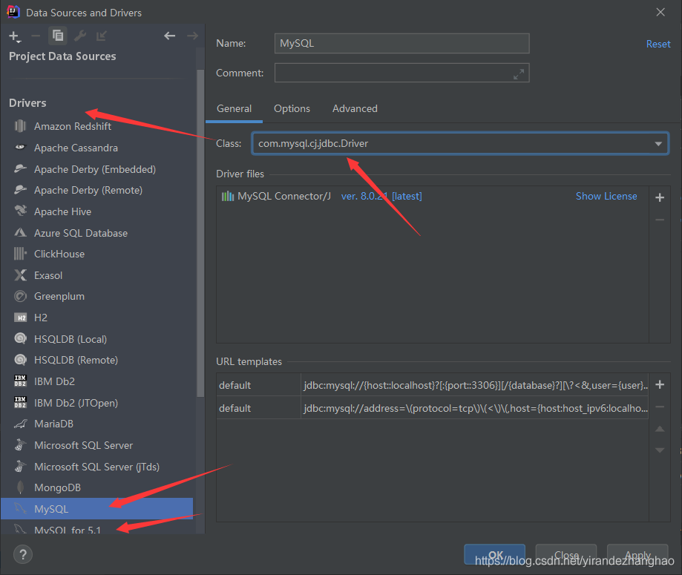Screen dimensions: 682x575
Task: Switch to the General tab
Action: tap(234, 109)
